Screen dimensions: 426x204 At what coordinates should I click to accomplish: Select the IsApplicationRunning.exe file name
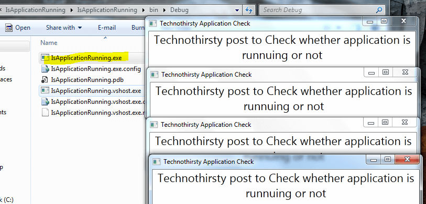[86, 57]
